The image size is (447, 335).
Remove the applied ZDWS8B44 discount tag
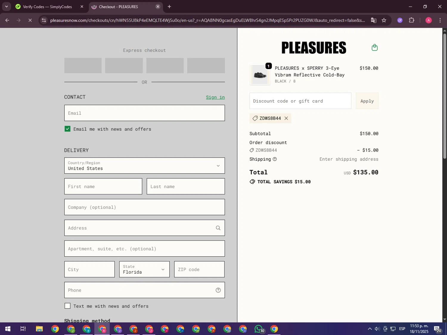click(x=286, y=118)
